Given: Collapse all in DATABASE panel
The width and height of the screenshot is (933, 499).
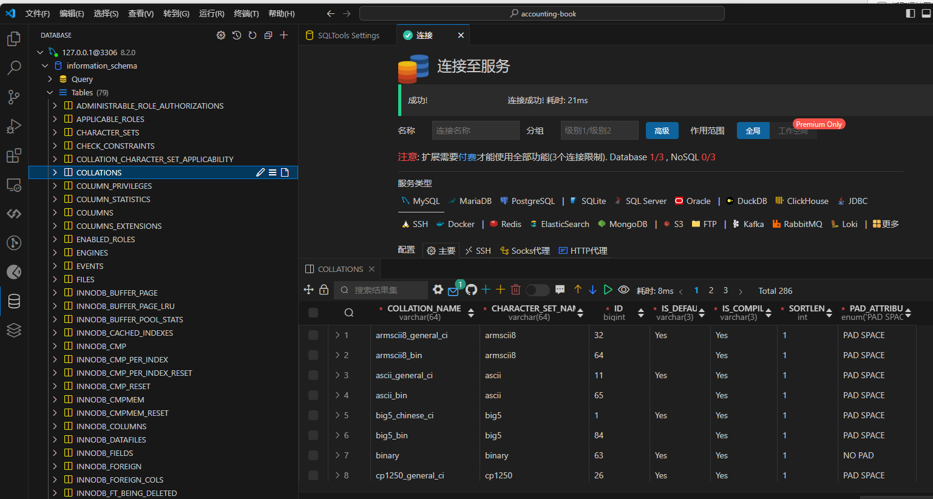Looking at the screenshot, I should (x=268, y=35).
